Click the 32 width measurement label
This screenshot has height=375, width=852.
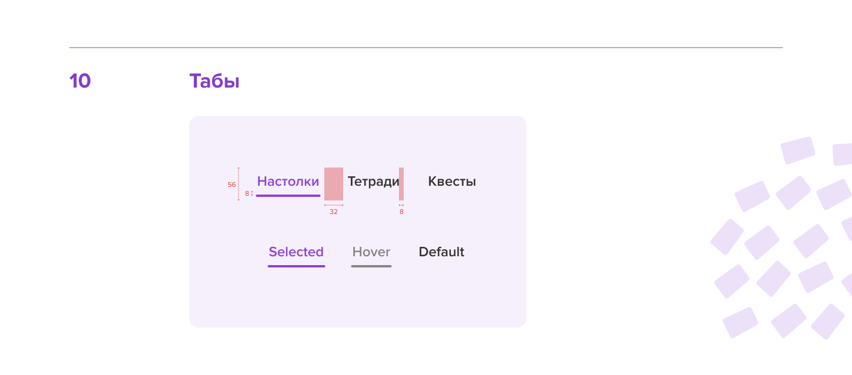click(334, 212)
